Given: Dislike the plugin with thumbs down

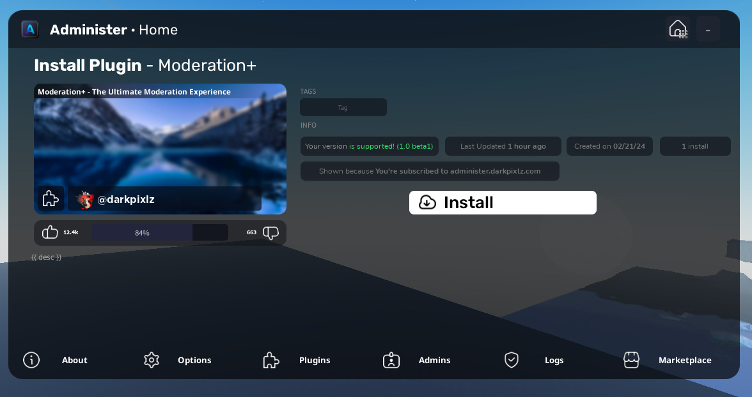Looking at the screenshot, I should point(270,232).
